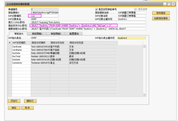
Task: Click the 加载微信模板 button
Action: [x=161, y=18]
